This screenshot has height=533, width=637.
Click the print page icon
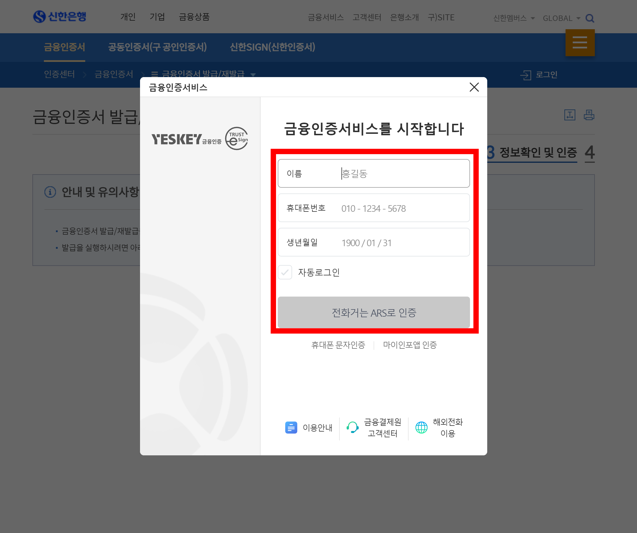(589, 115)
